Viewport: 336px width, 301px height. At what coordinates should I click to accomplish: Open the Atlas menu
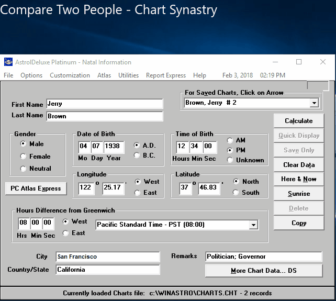(104, 75)
